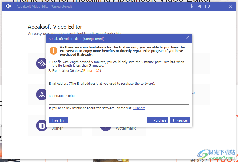Open the shopping cart icon in title bar
Screen dimensions: 238x162
199,6
